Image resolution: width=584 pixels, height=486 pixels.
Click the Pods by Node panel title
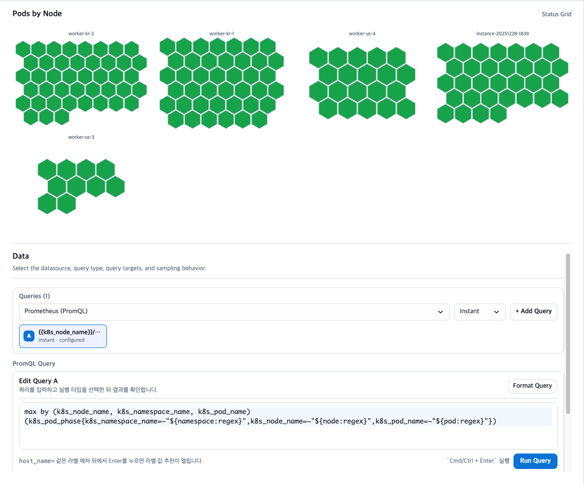point(37,13)
